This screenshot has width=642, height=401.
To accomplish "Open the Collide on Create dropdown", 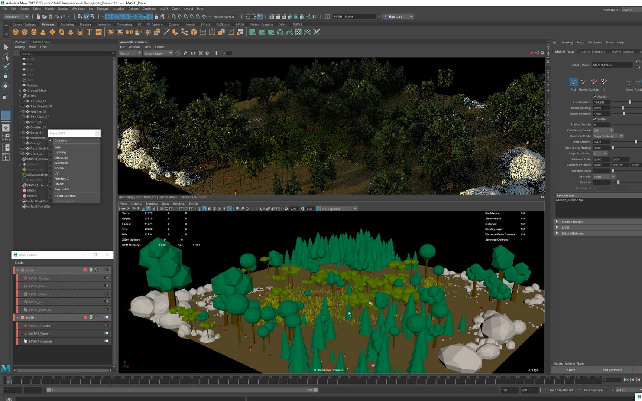I will pyautogui.click(x=603, y=130).
